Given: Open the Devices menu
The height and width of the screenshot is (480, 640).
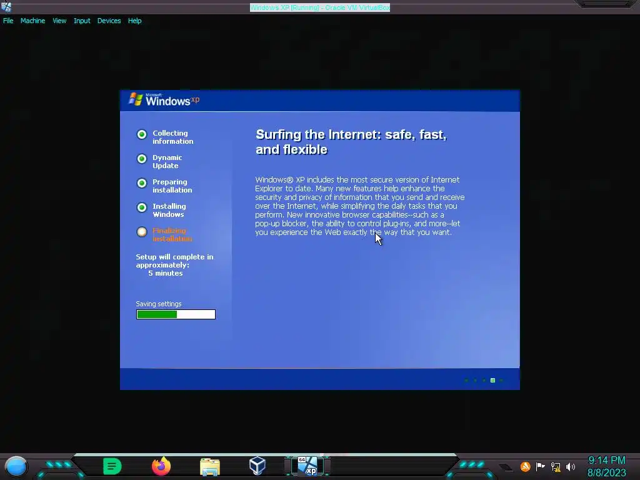Looking at the screenshot, I should tap(109, 21).
